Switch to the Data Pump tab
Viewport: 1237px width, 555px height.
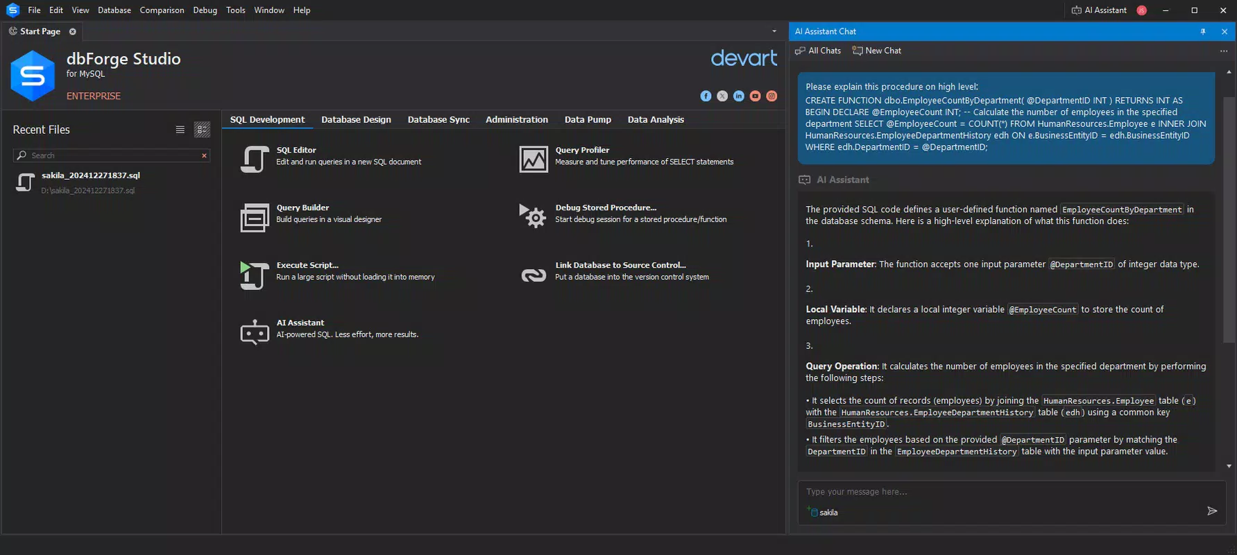588,119
